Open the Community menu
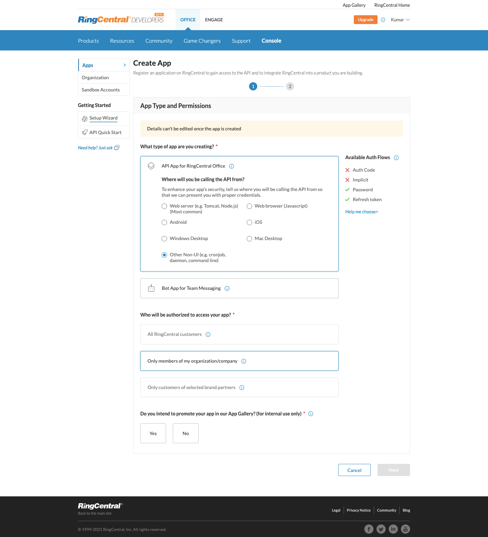Screen dimensions: 488x537 (159, 41)
